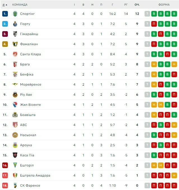Image resolution: width=179 pixels, height=190 pixels.
Task: Select the Боавішта checkered logo
Action: point(15,115)
